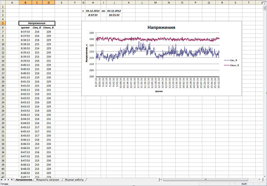267x186 pixels.
Task: Select column K header
Action: point(128,2)
